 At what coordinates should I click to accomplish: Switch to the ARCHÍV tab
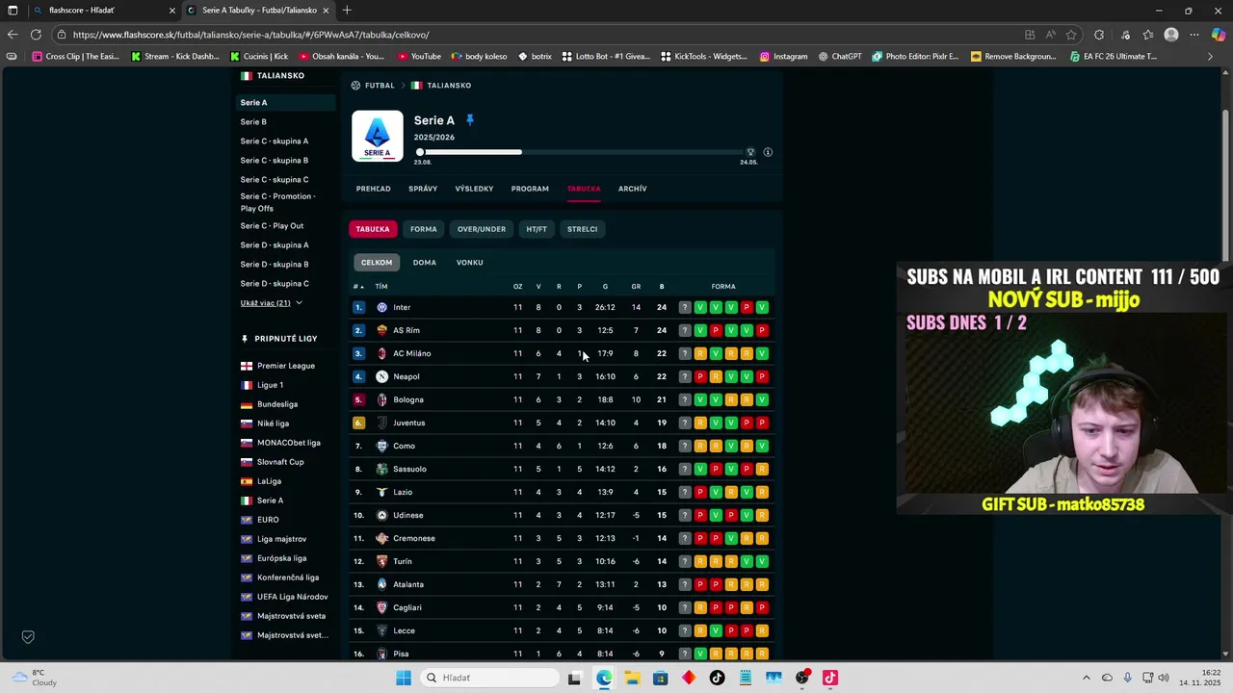[x=632, y=189]
